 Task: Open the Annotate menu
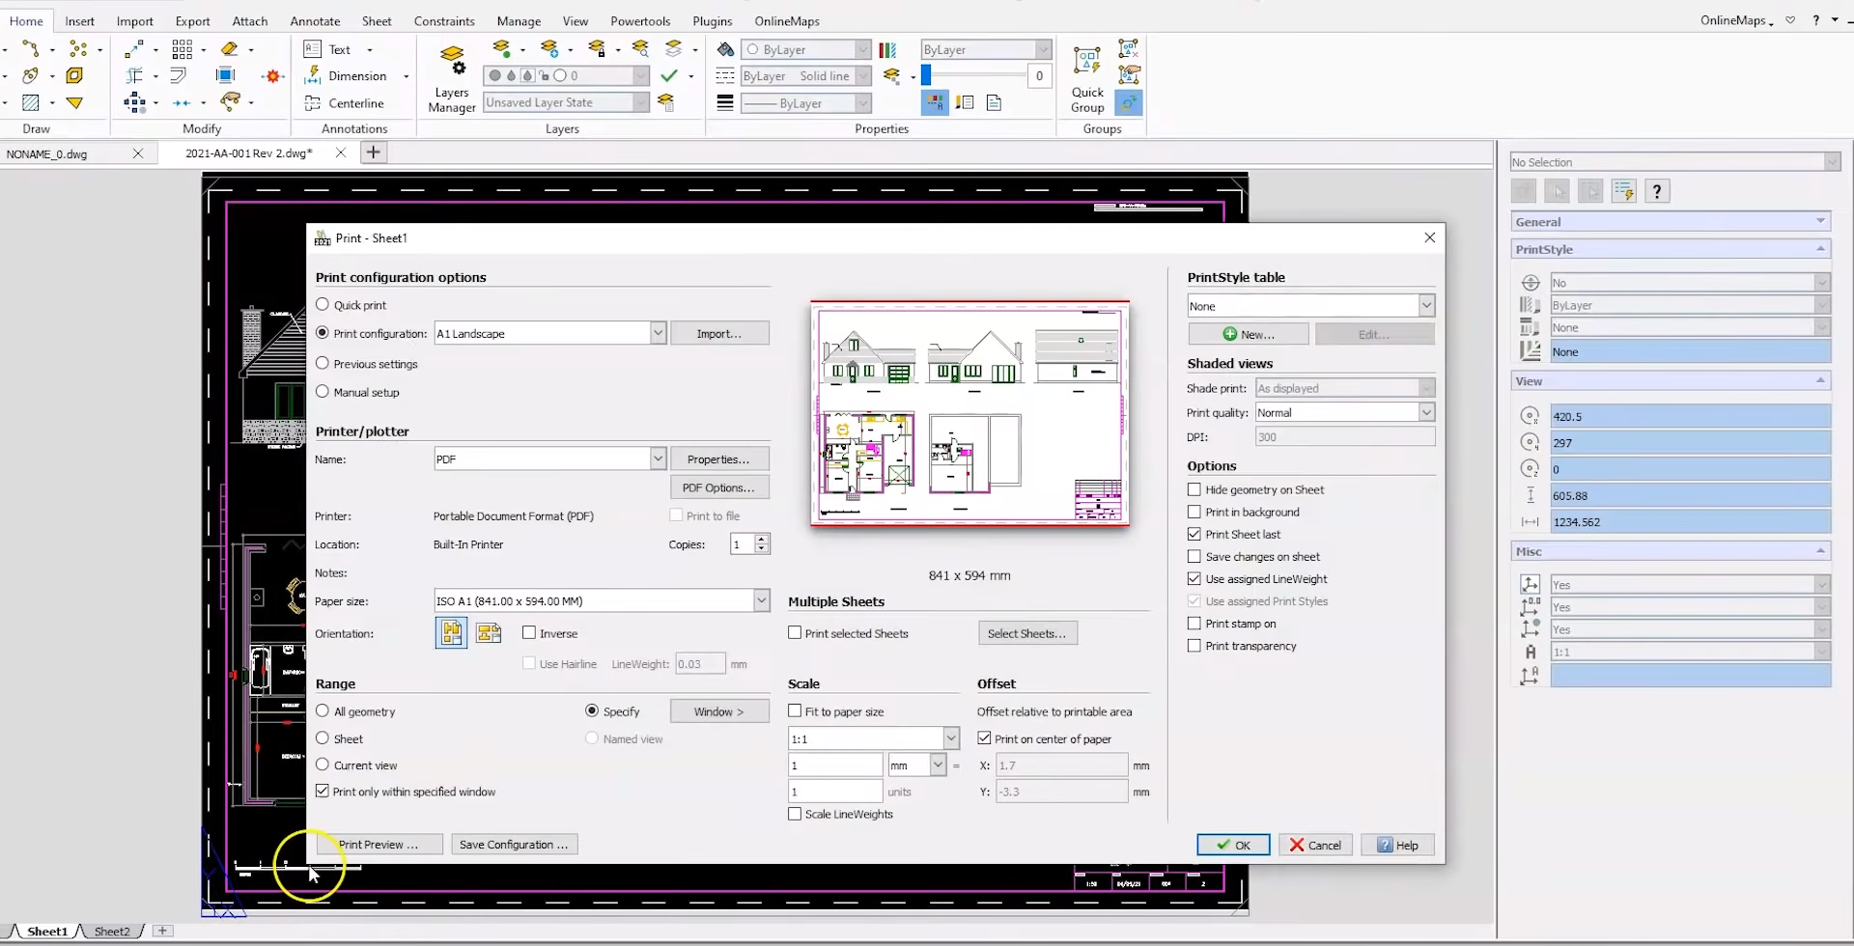(315, 20)
